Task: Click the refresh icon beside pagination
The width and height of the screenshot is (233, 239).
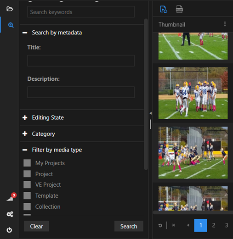Action: [160, 225]
